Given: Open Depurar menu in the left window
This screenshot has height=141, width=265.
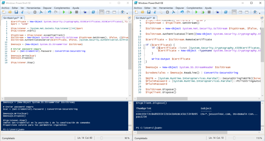Looking at the screenshot, I should click(47, 8).
